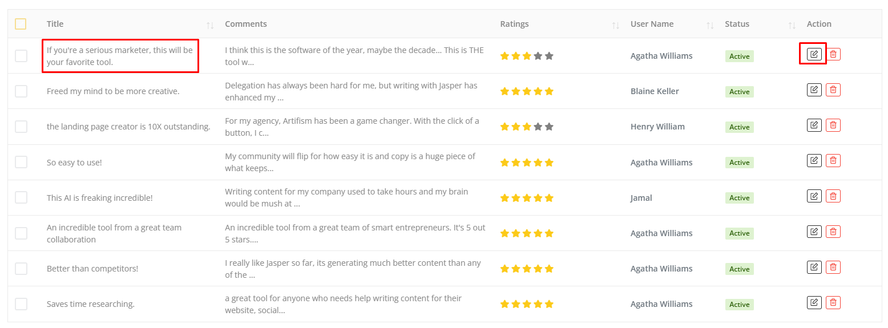Click the User Name column header
Screen dimensions: 888x328
652,24
